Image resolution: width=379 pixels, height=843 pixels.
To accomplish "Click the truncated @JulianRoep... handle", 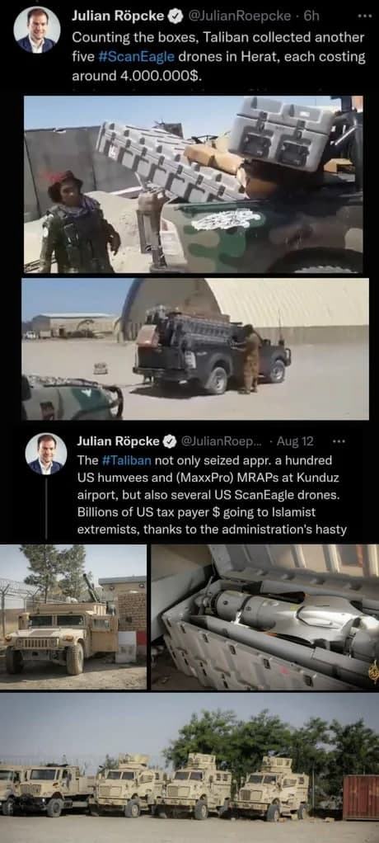I will point(222,441).
